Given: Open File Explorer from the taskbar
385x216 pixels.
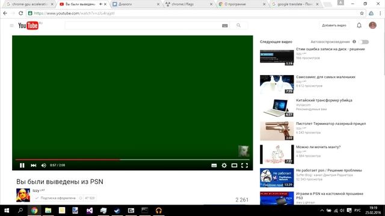Looking at the screenshot, I should (x=48, y=211).
